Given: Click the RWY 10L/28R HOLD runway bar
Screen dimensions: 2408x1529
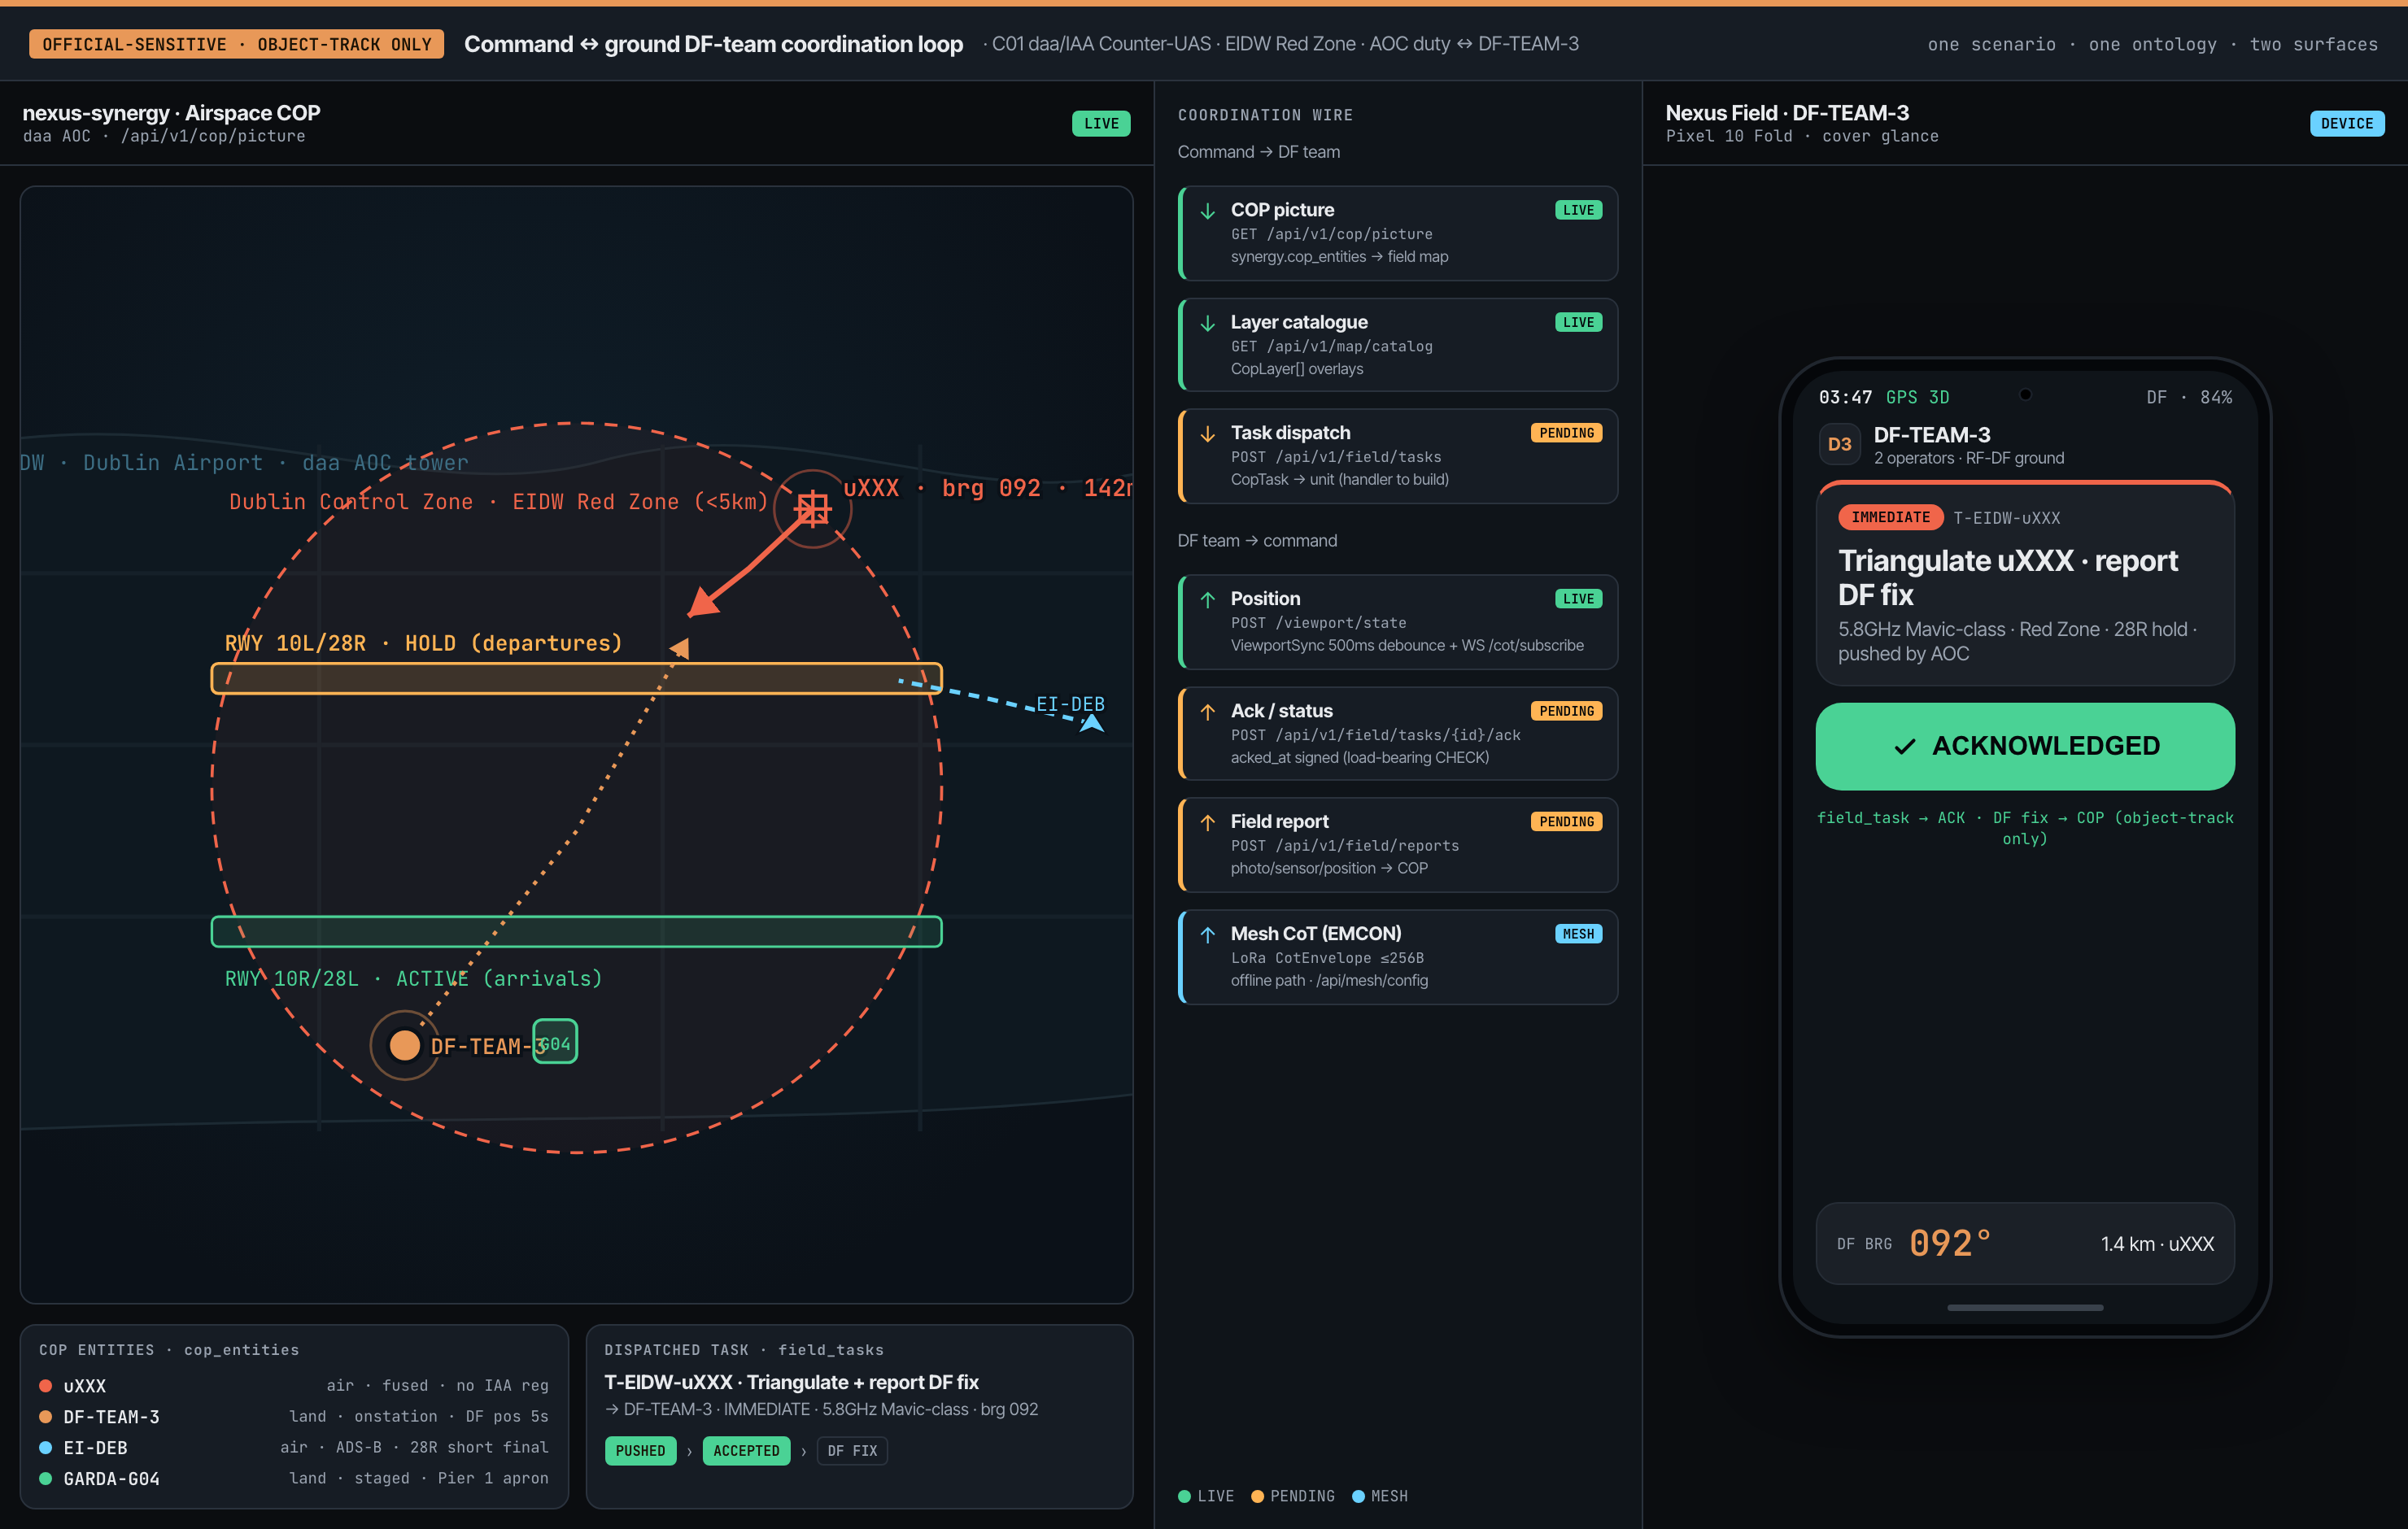Looking at the screenshot, I should point(576,679).
